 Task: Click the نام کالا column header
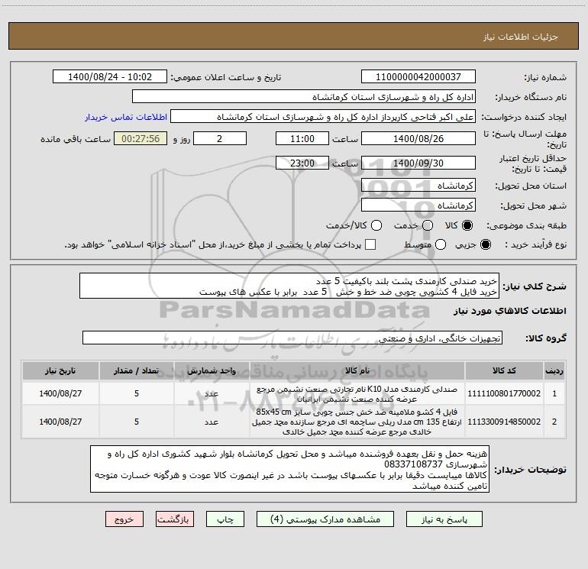[x=357, y=370]
